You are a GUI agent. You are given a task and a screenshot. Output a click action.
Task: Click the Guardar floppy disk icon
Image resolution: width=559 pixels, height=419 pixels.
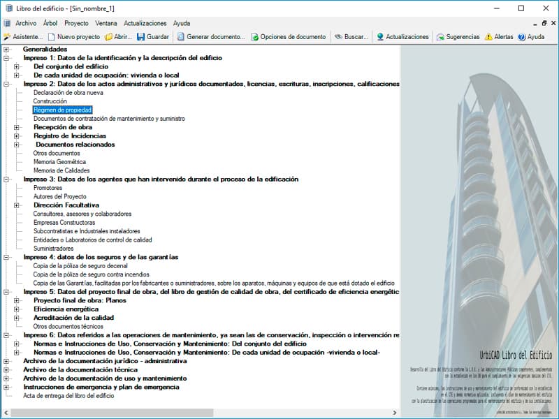tap(141, 37)
